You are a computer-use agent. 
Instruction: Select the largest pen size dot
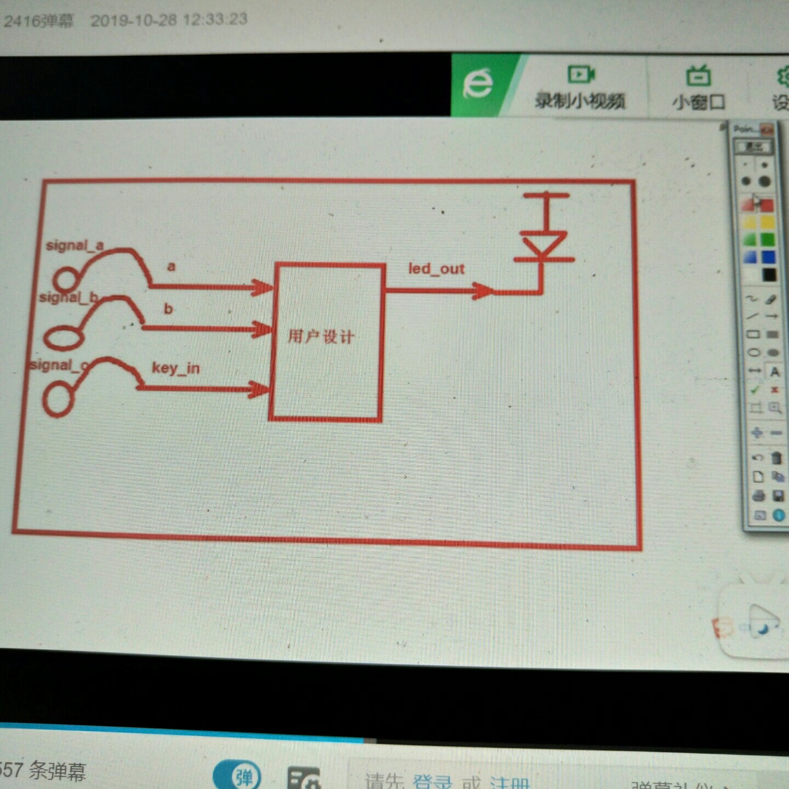[765, 181]
